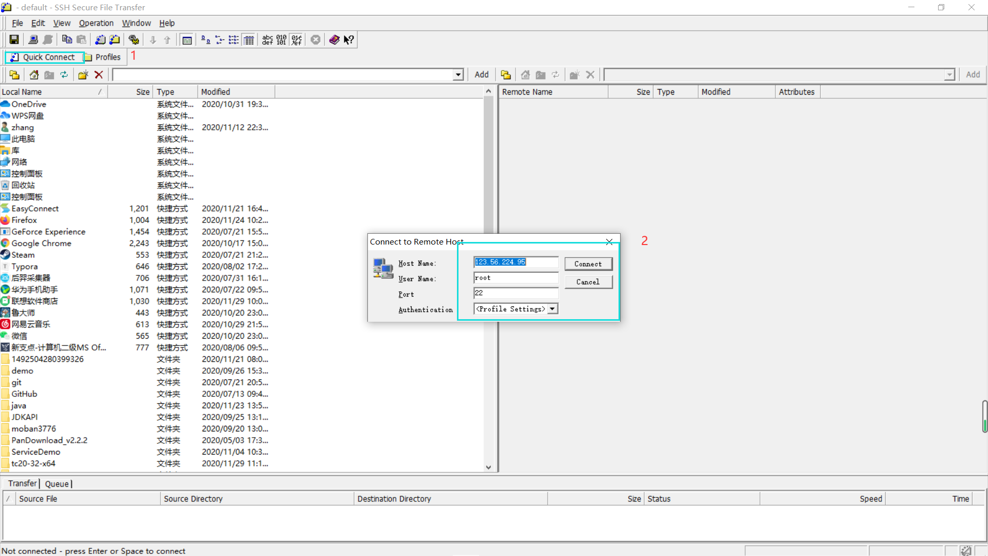Click the Save settings floppy icon
This screenshot has height=556, width=988.
coord(14,40)
